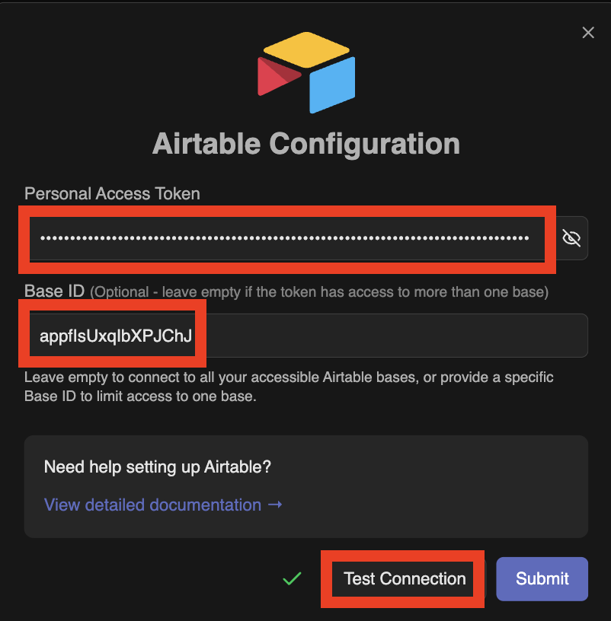Submit the Airtable configuration
611x621 pixels.
[x=542, y=579]
